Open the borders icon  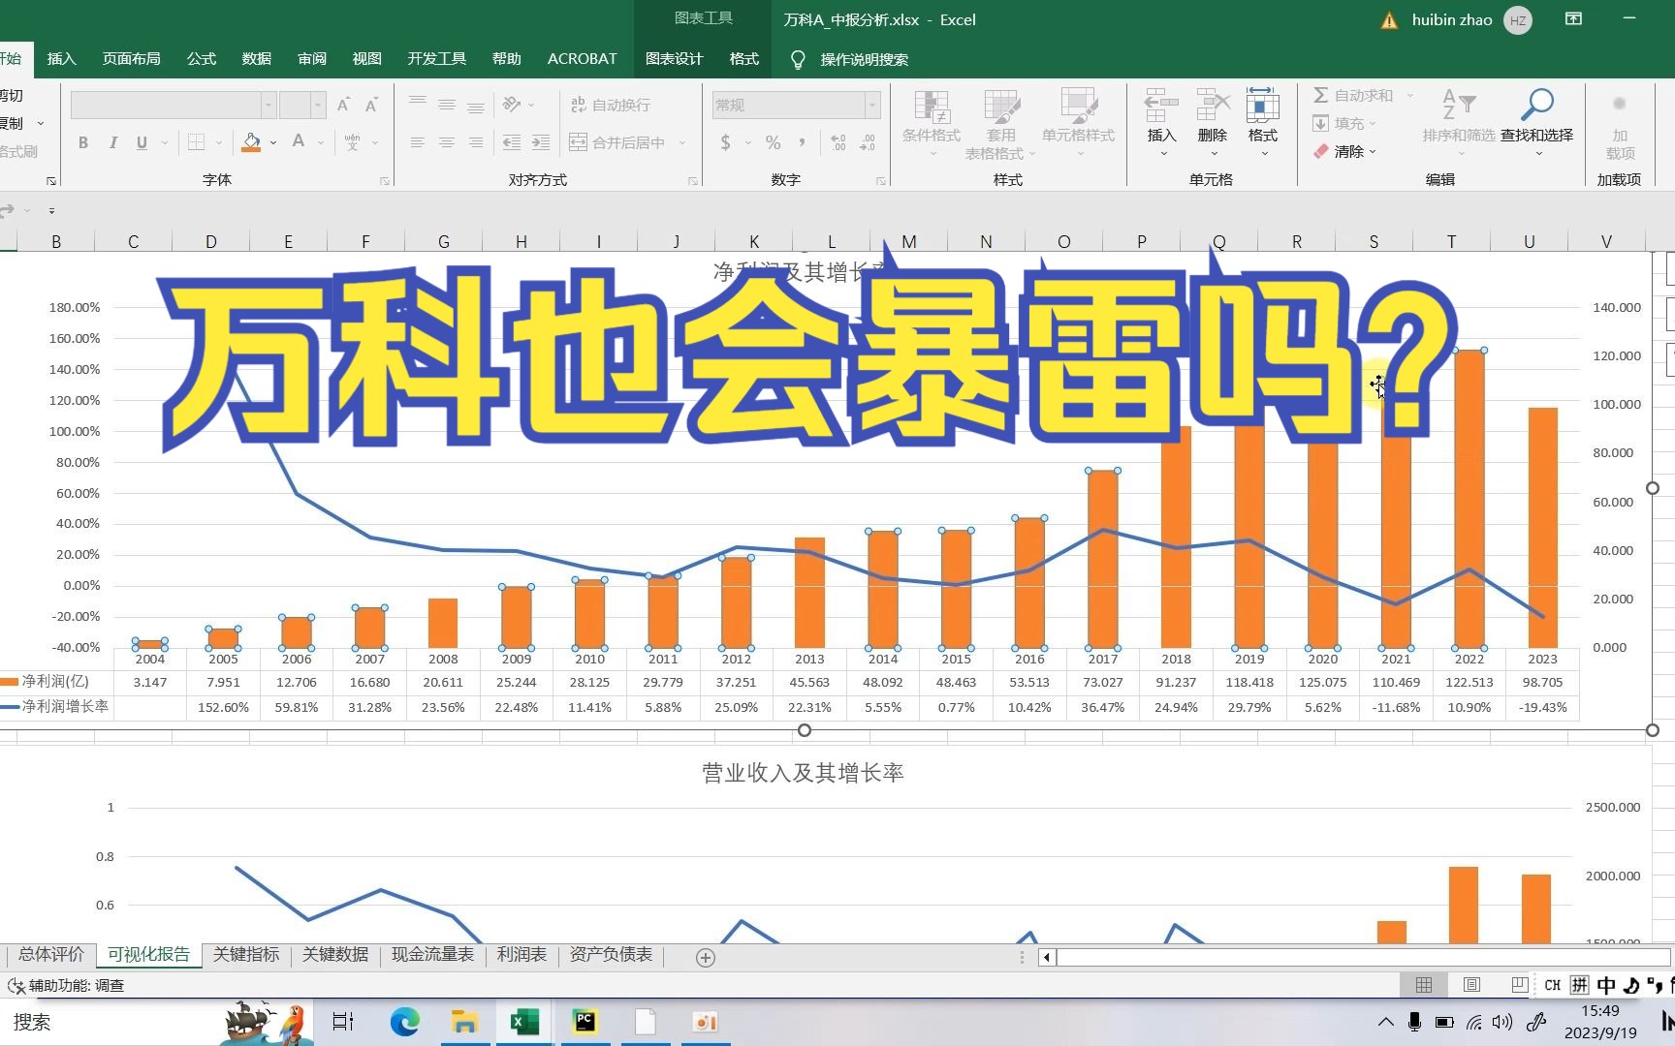tap(196, 142)
